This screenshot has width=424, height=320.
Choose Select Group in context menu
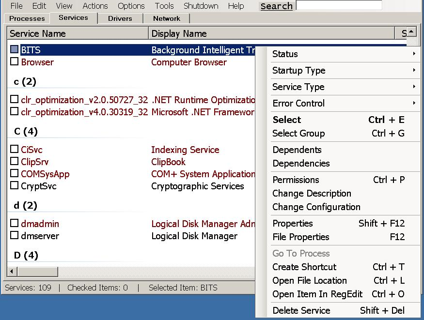tap(345, 134)
